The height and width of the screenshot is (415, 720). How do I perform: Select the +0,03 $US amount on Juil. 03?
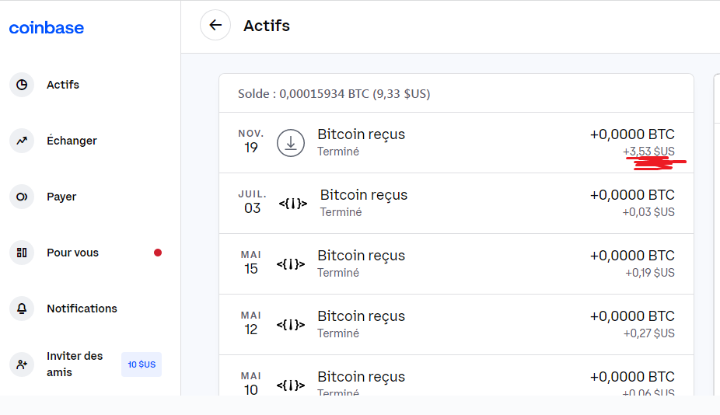coord(648,212)
